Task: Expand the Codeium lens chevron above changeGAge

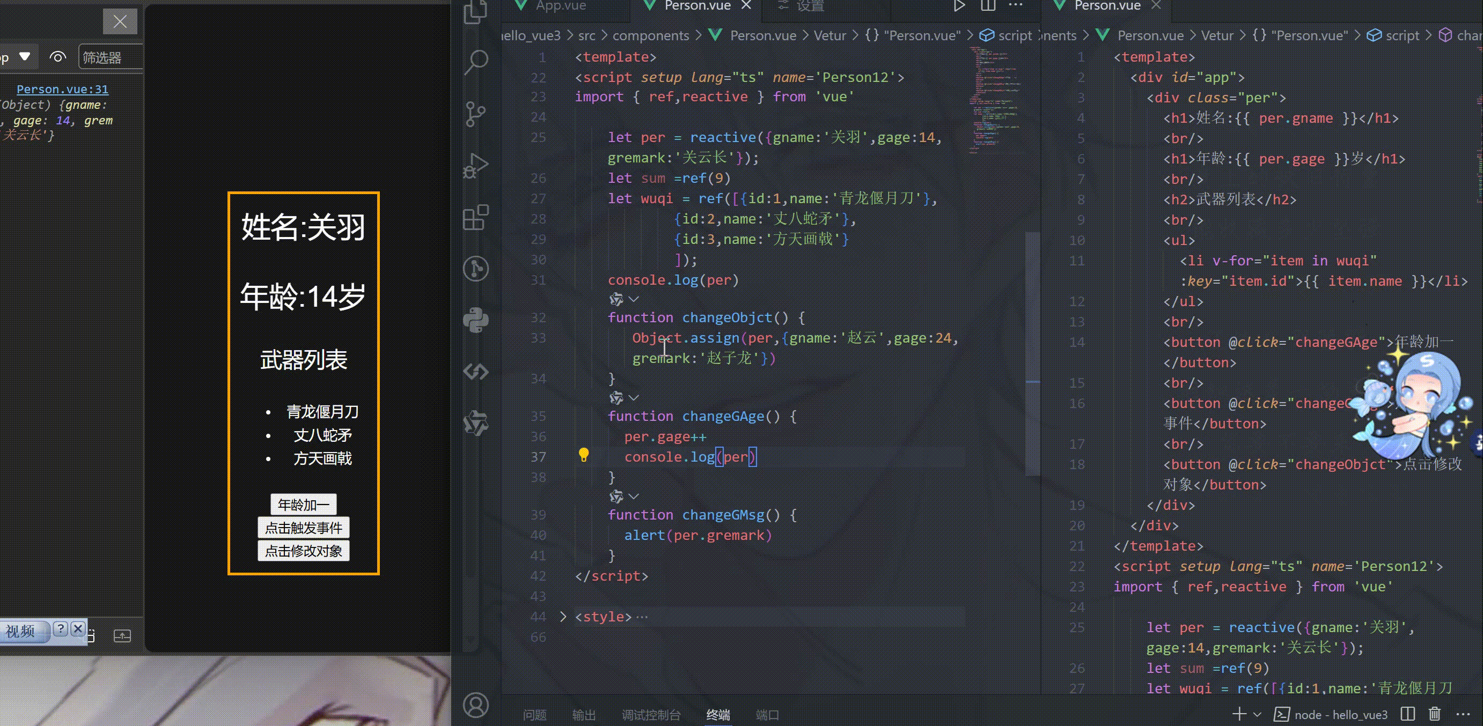Action: [x=634, y=397]
